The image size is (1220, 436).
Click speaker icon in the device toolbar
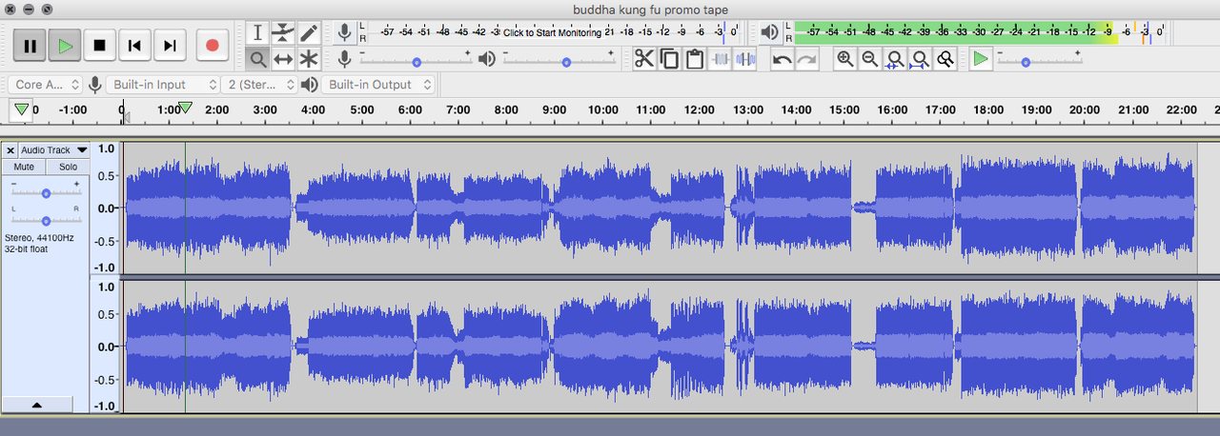pyautogui.click(x=309, y=85)
